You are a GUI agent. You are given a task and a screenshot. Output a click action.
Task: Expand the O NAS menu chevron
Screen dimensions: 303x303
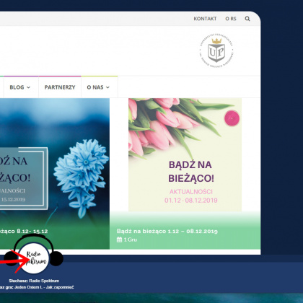107,87
